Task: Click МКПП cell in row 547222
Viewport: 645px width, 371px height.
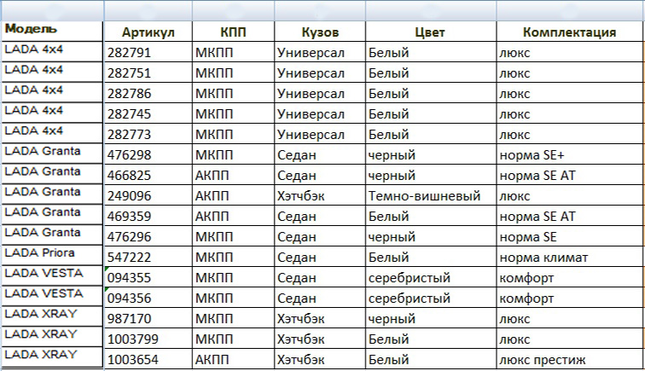Action: tap(233, 257)
